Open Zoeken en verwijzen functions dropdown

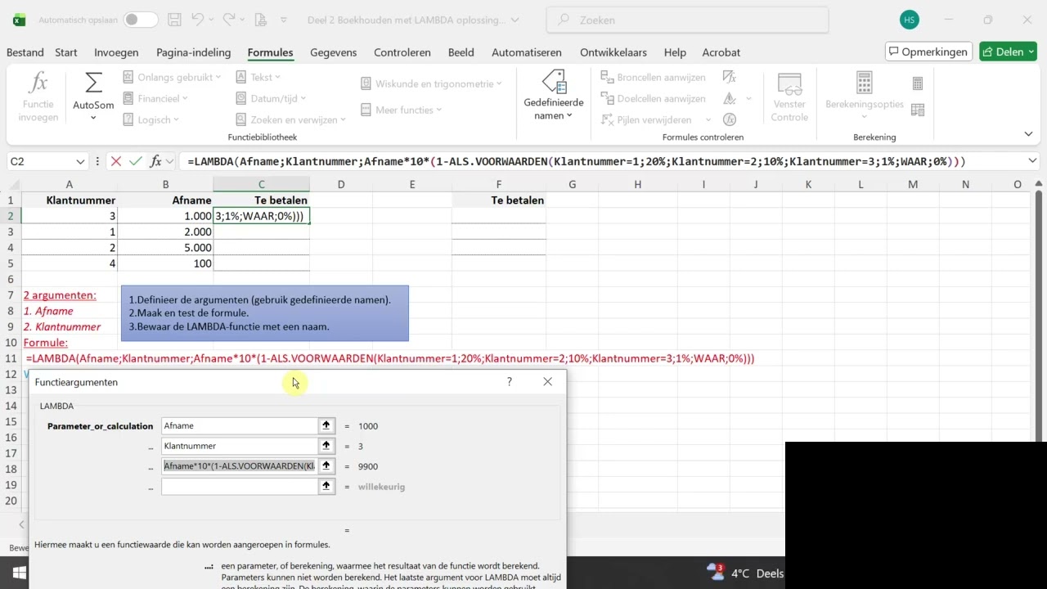pyautogui.click(x=290, y=119)
